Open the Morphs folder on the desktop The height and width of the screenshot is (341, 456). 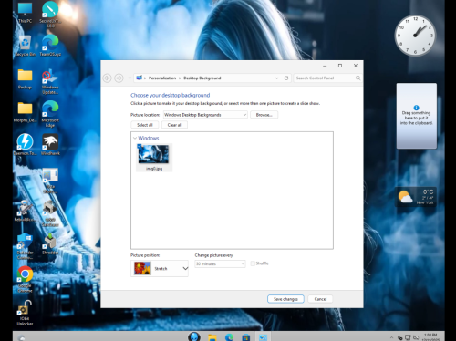[25, 112]
